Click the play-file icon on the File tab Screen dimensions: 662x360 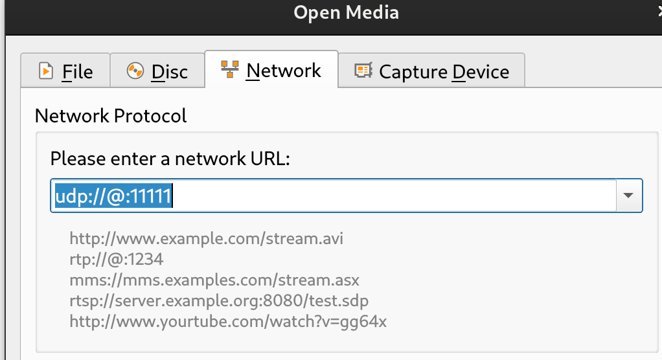click(46, 71)
